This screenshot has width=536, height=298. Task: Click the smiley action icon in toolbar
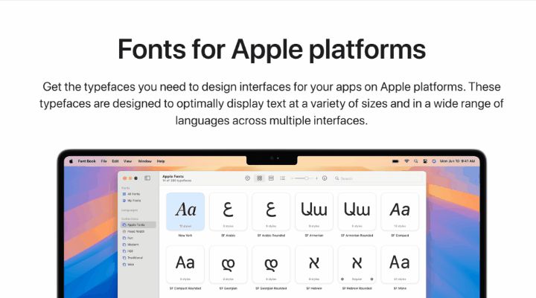pos(247,178)
